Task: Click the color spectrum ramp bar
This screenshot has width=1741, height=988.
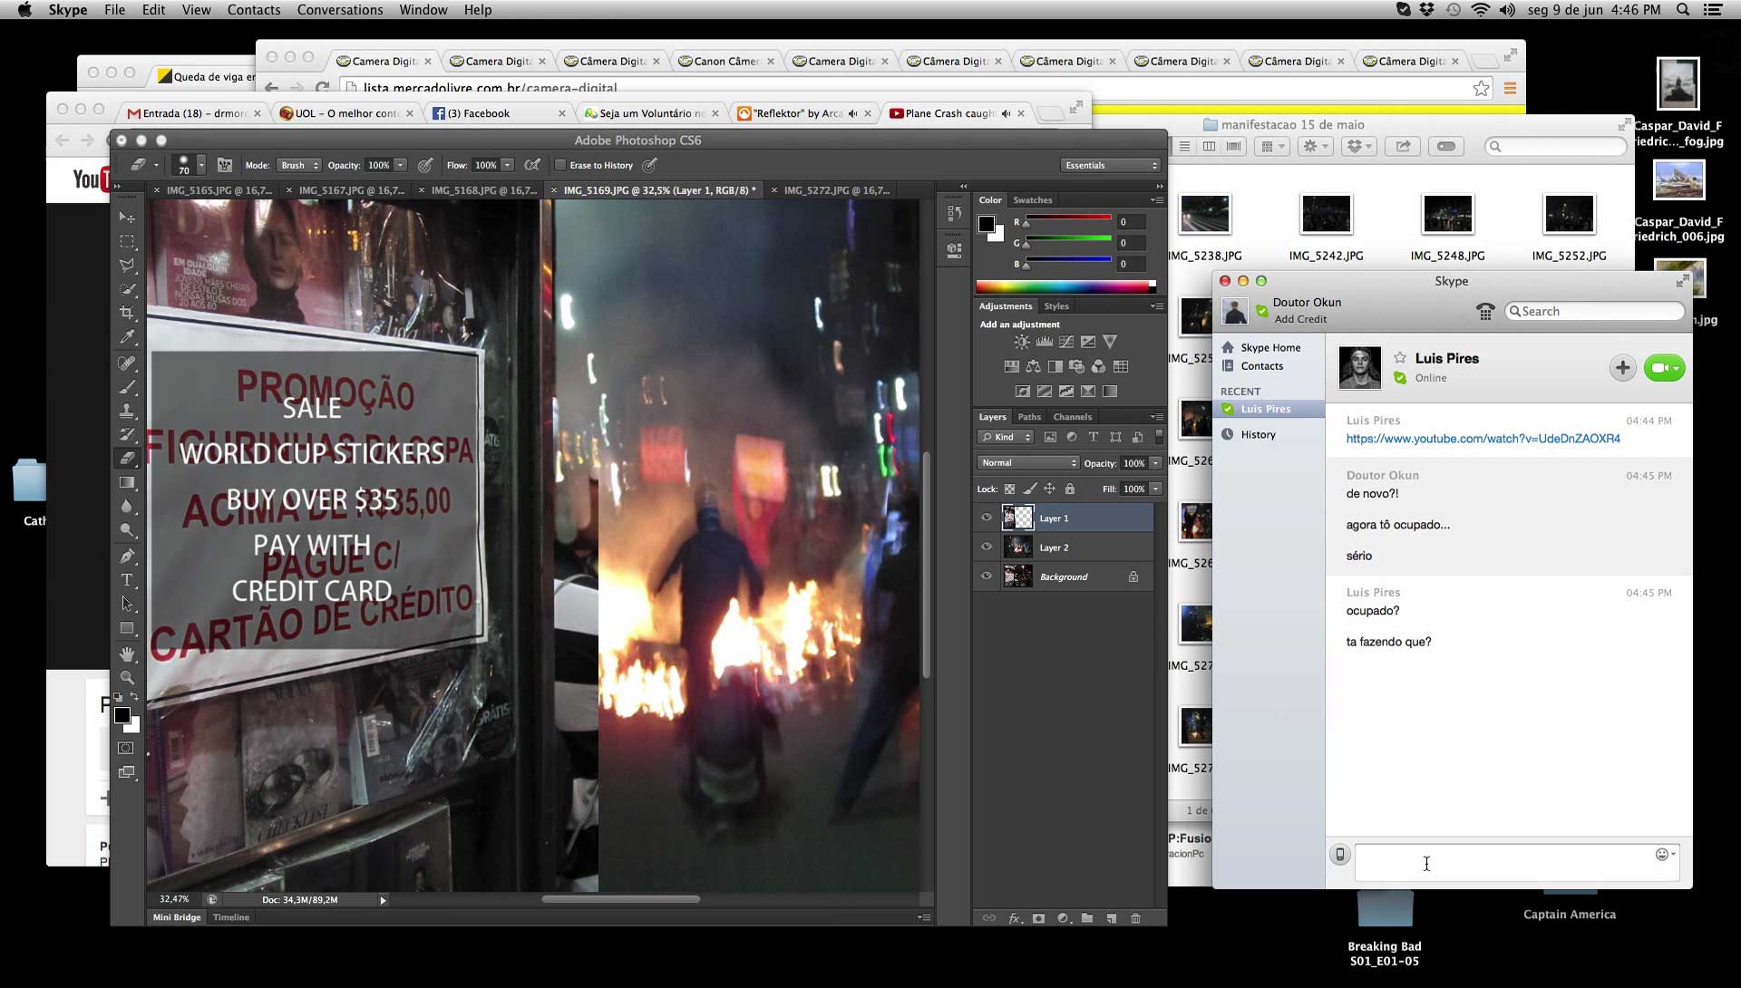Action: 1063,286
